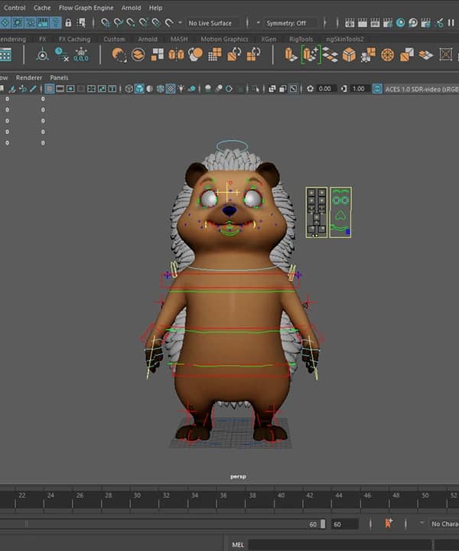Click the gamma 1.00 value field

359,89
